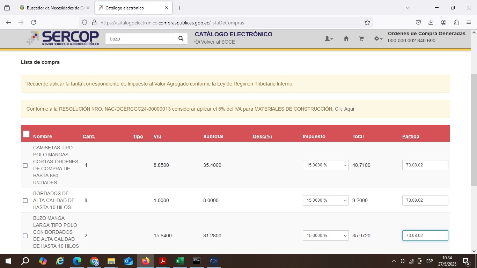
Task: Open a new browser tab
Action: pyautogui.click(x=179, y=8)
